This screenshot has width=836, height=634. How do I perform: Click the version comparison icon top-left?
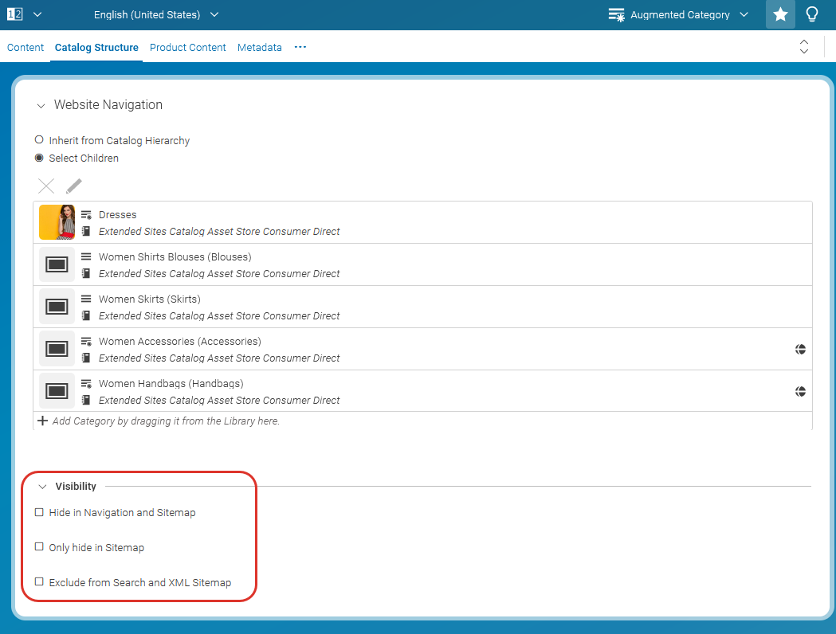coord(14,14)
